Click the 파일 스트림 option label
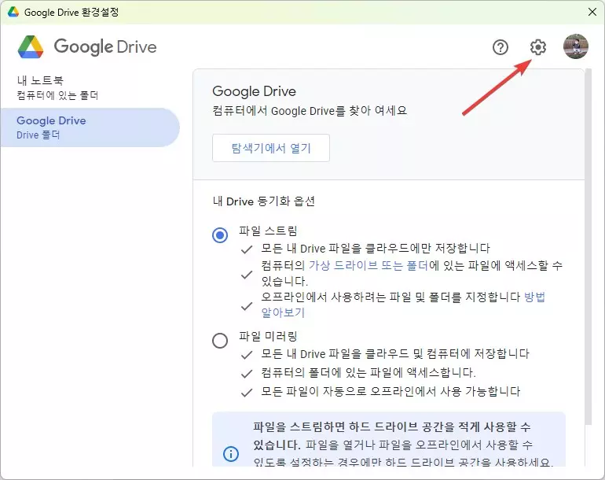 268,231
